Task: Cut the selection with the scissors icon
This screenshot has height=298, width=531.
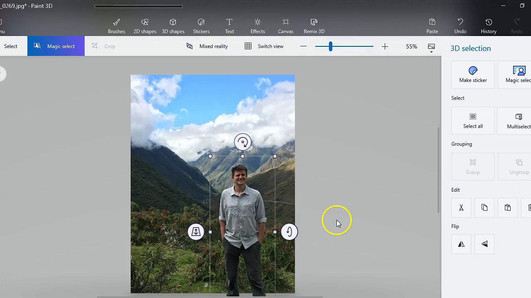Action: coord(461,208)
